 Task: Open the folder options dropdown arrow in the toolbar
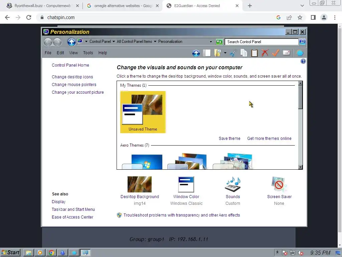click(x=225, y=53)
